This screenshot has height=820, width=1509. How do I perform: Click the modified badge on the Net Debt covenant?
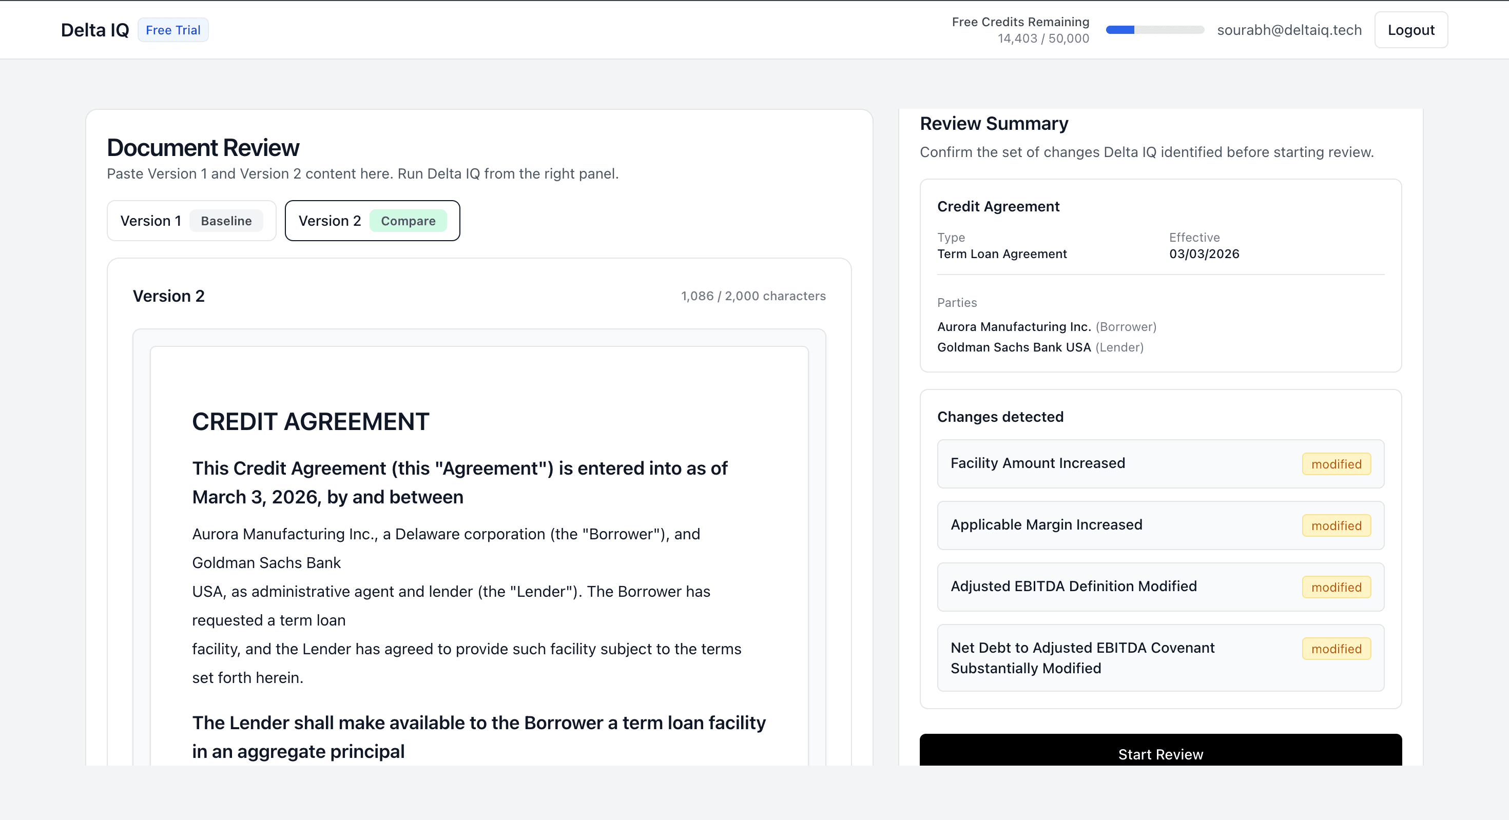tap(1336, 649)
